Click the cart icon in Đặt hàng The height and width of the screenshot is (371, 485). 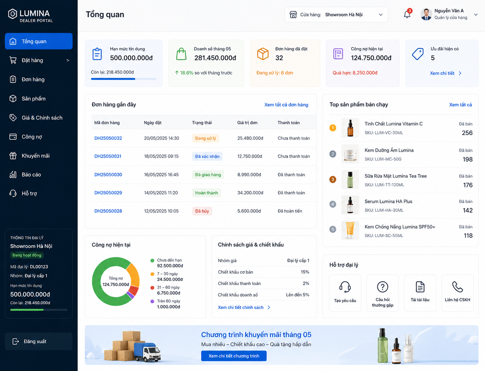[x=13, y=60]
